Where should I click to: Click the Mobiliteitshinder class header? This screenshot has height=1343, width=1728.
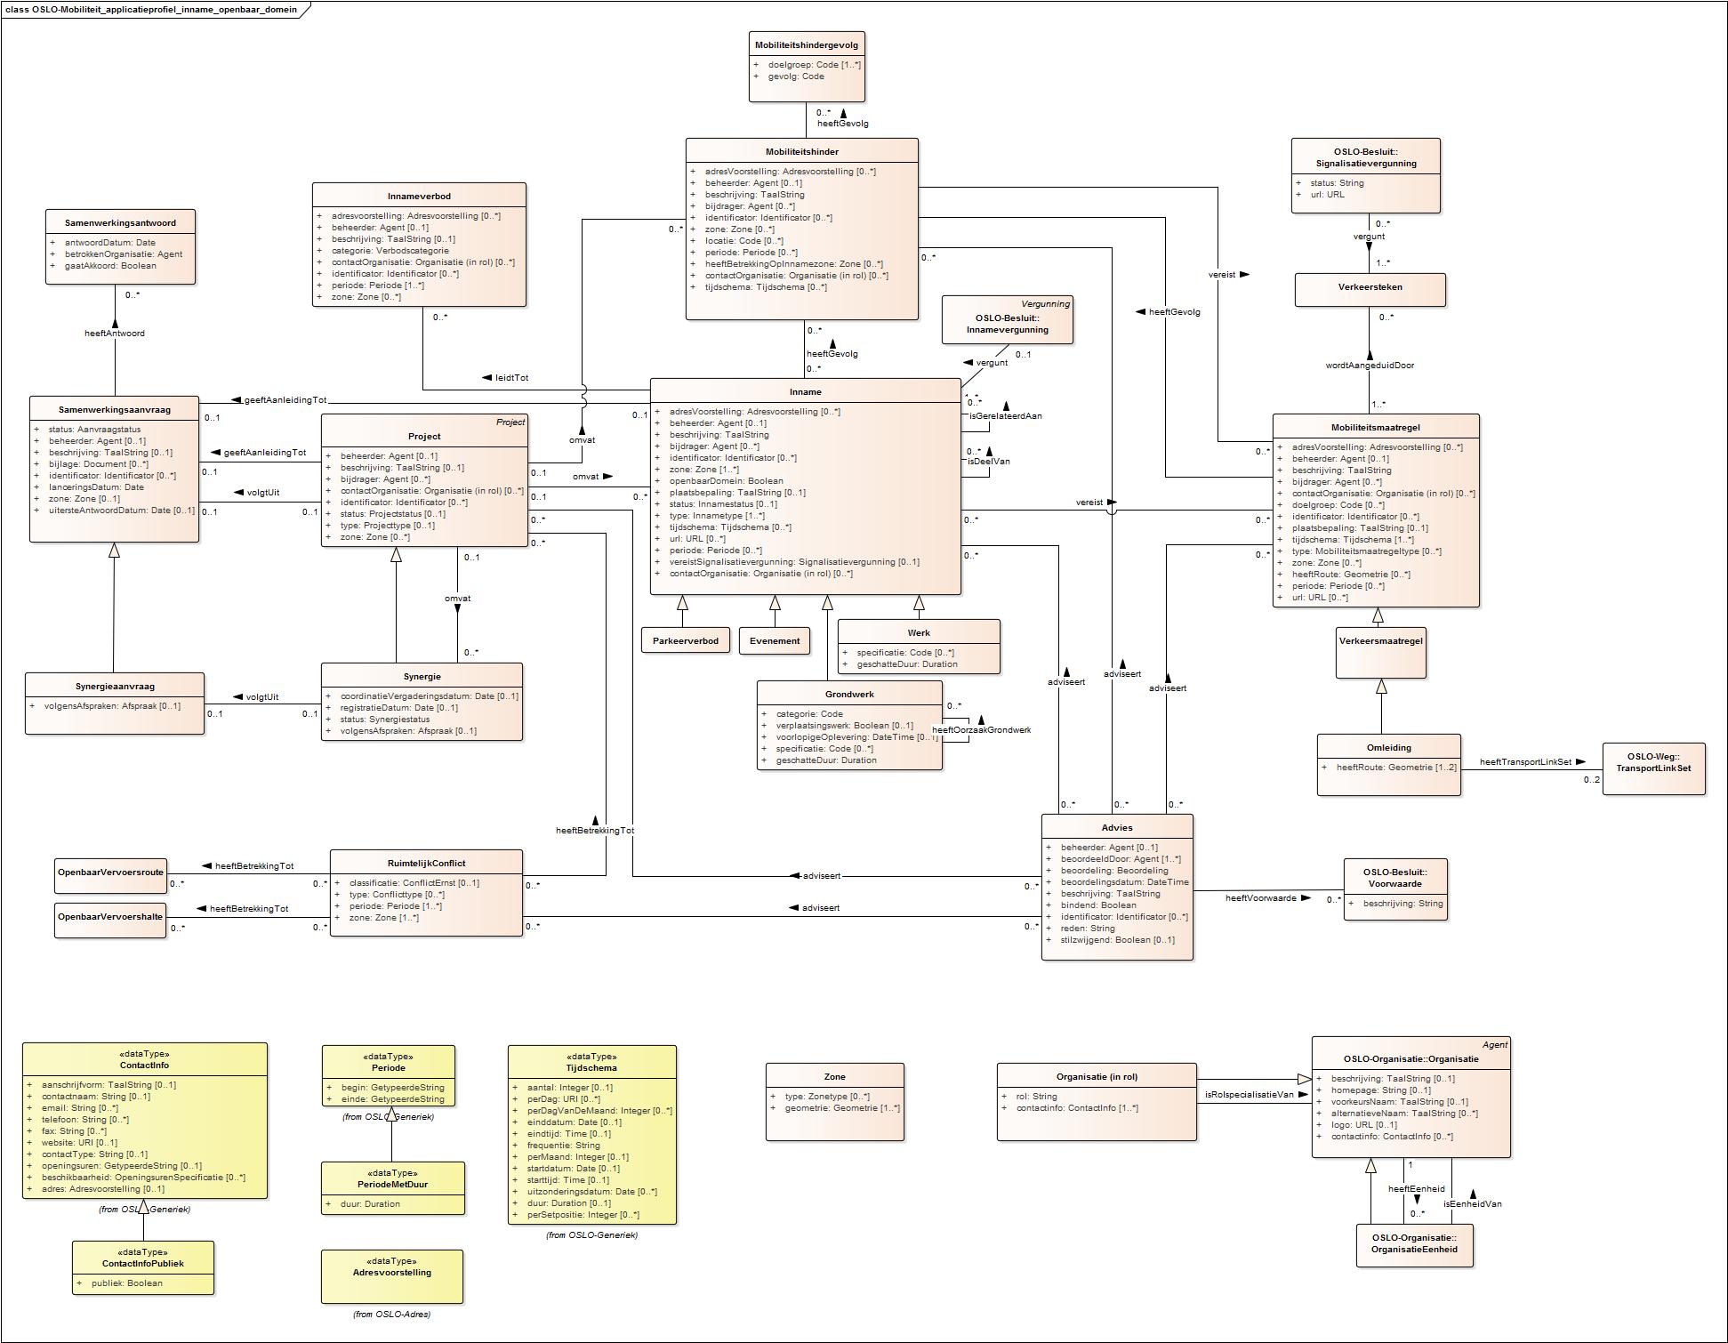coord(801,151)
